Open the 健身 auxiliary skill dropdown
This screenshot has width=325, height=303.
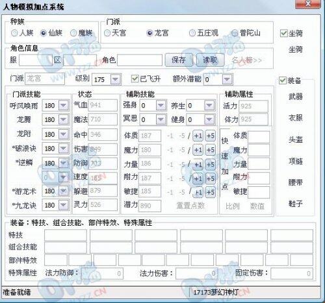pyautogui.click(x=209, y=119)
